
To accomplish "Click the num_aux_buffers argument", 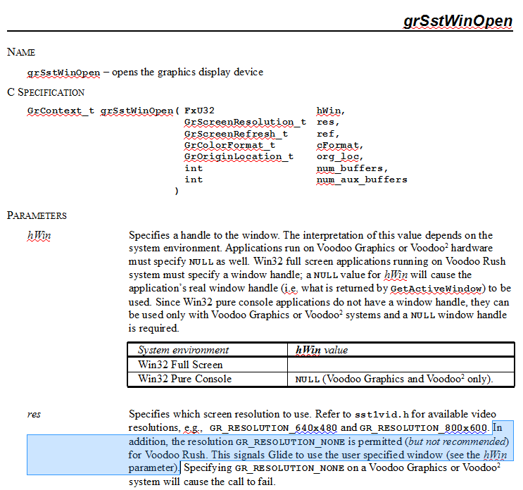I will (x=362, y=180).
